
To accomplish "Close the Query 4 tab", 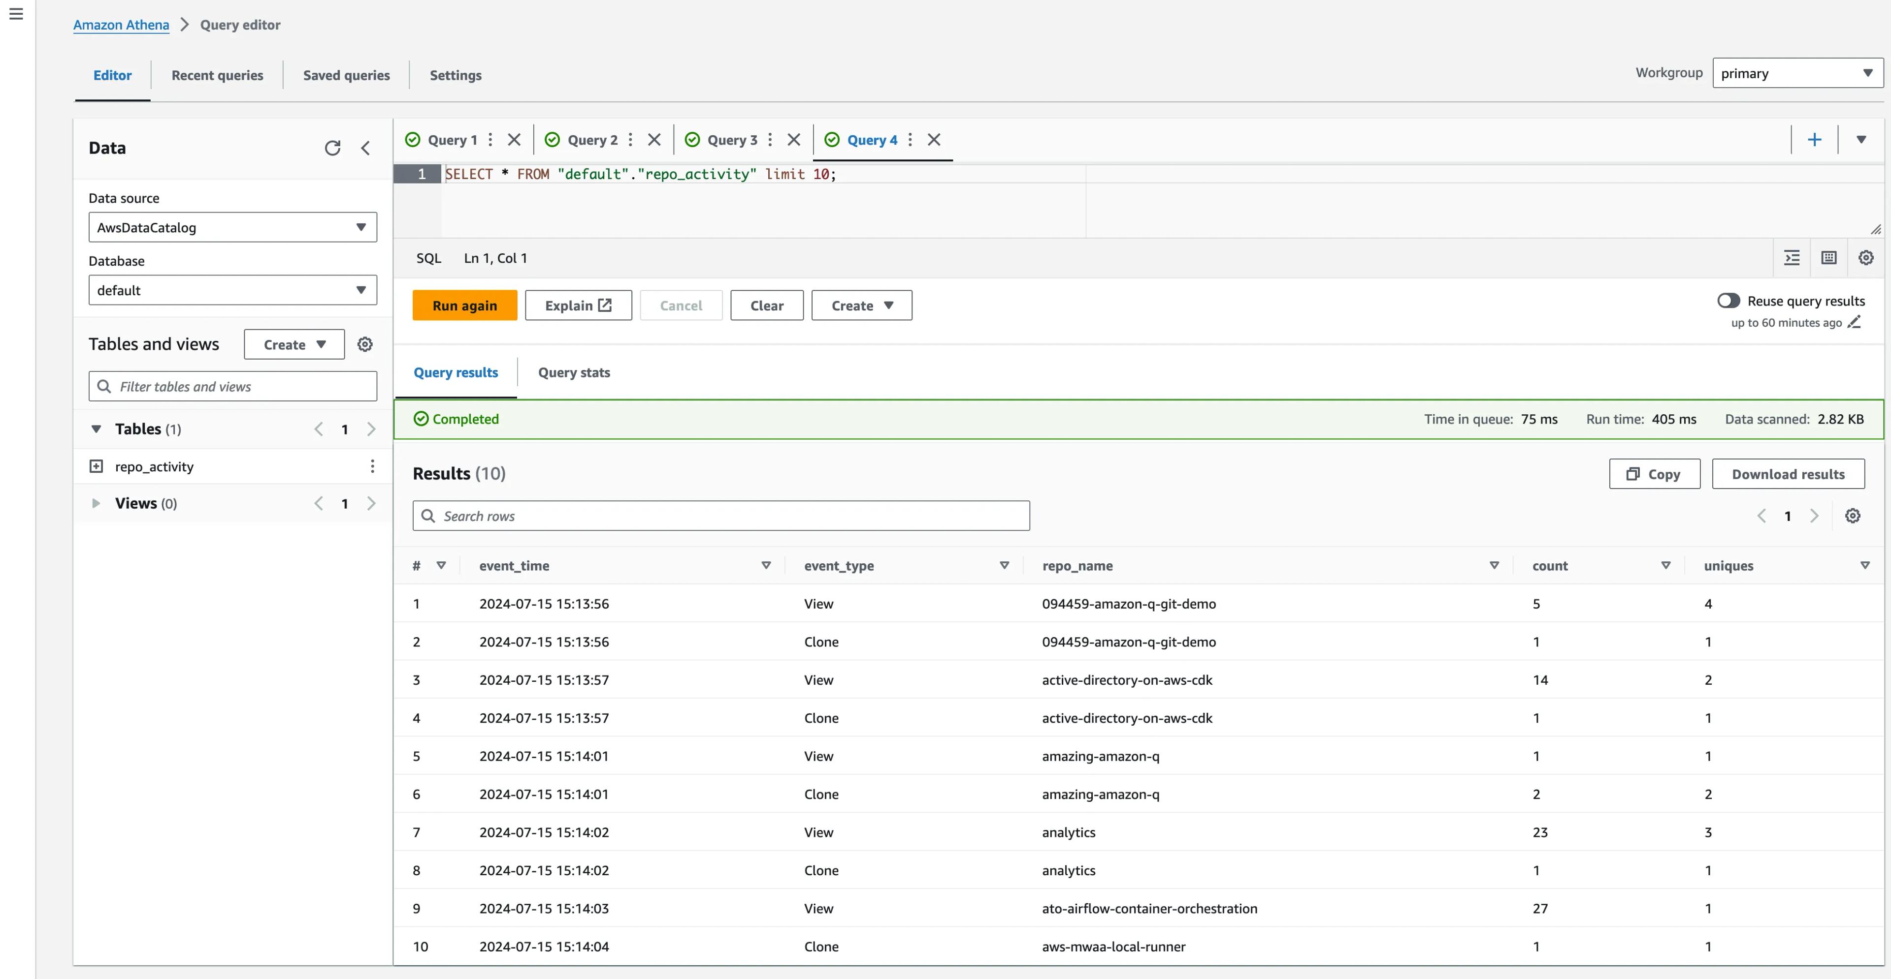I will point(935,139).
